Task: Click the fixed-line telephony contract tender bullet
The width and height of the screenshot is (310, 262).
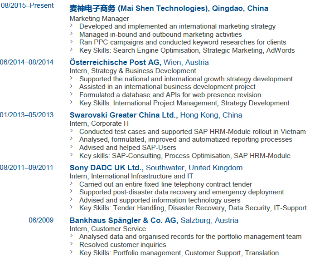Action: coord(165,184)
